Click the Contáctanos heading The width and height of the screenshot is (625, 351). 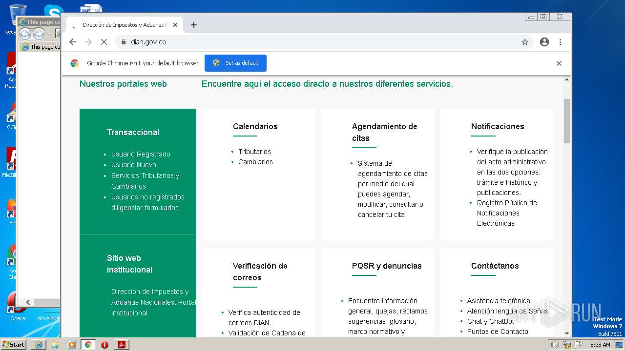click(x=495, y=266)
